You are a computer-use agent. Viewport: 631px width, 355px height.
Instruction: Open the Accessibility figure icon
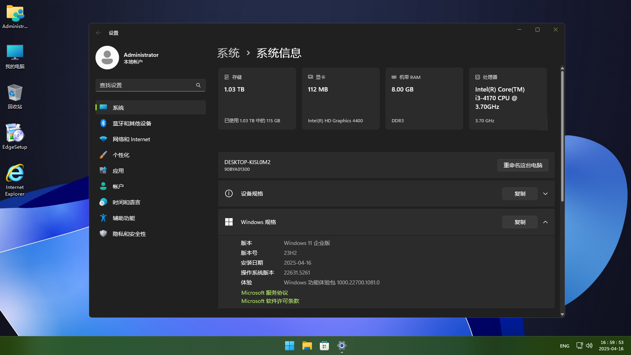(103, 218)
